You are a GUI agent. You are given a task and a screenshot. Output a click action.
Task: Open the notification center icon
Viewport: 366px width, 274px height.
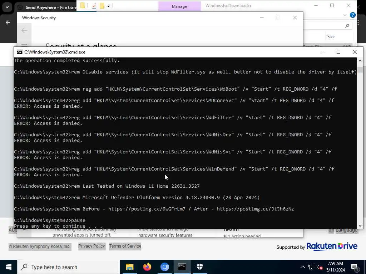pos(355,267)
